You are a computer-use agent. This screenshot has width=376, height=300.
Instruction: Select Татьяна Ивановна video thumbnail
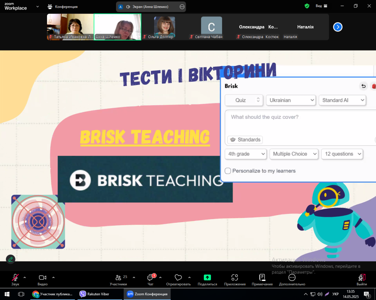[70, 27]
